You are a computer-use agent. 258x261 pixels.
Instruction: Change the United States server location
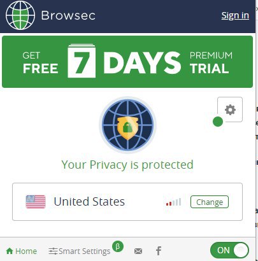210,202
